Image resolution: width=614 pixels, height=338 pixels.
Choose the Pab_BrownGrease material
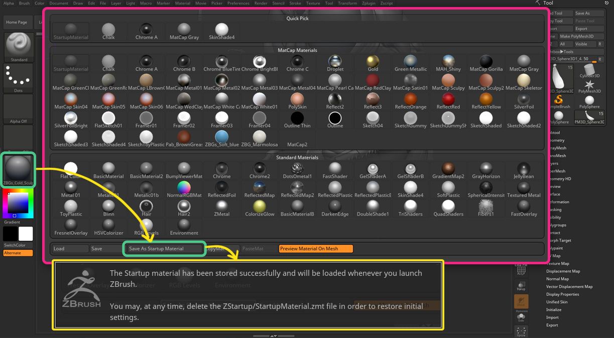(184, 139)
